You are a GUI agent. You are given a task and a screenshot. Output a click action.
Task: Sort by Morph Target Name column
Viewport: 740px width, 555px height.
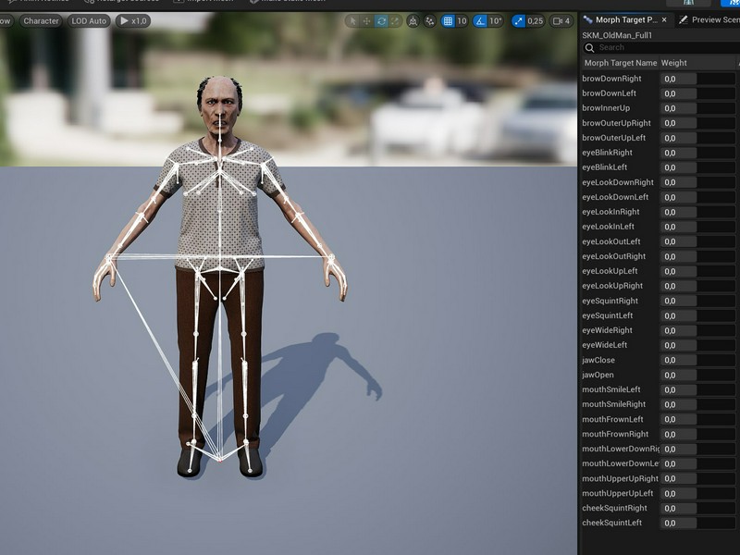coord(620,63)
